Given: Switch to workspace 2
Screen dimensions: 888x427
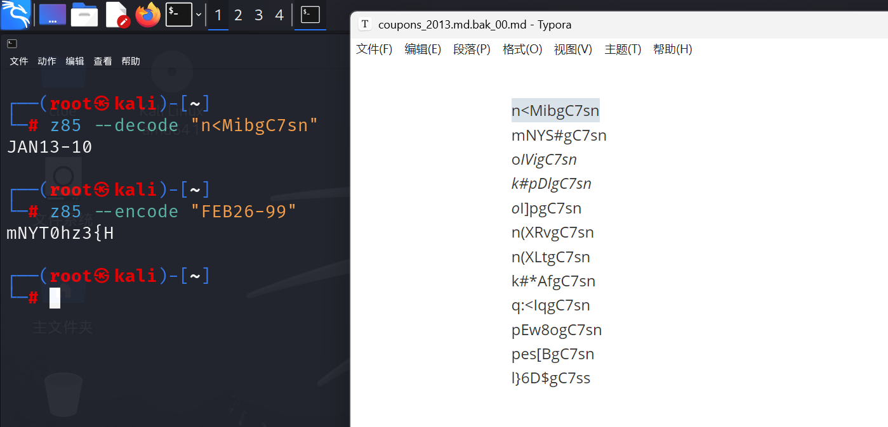Looking at the screenshot, I should tap(239, 15).
